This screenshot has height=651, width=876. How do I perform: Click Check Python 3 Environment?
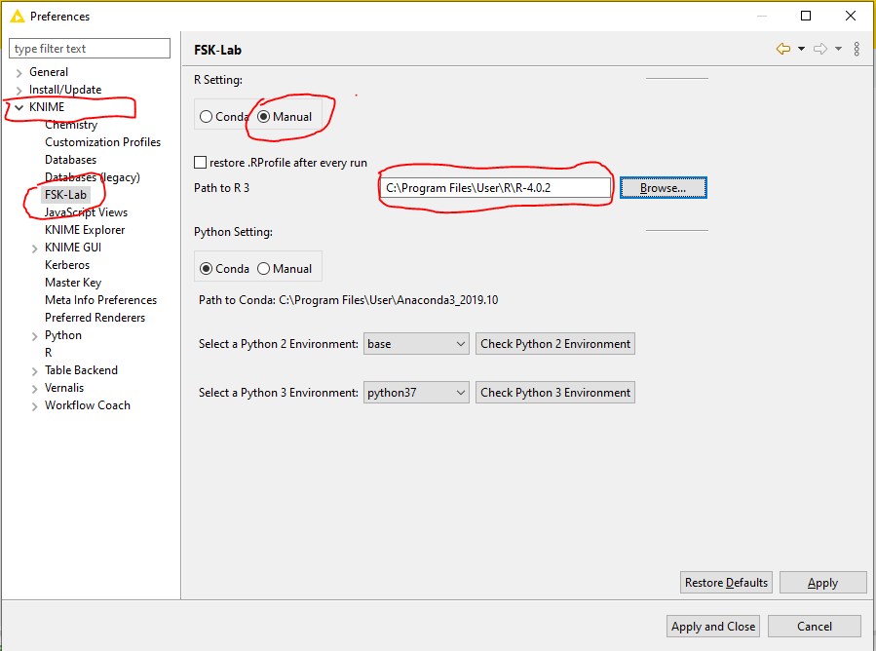pyautogui.click(x=555, y=393)
